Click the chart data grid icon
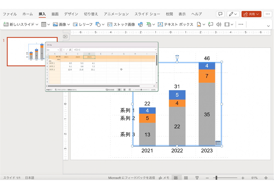The height and width of the screenshot is (189, 274). coord(218,143)
